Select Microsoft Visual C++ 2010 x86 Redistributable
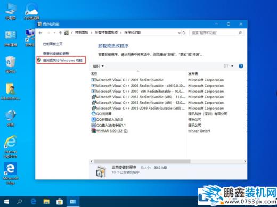Image resolution: width=277 pixels, height=207 pixels. pyautogui.click(x=138, y=92)
